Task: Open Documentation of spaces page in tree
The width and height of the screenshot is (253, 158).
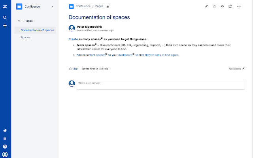Action: tap(37, 30)
